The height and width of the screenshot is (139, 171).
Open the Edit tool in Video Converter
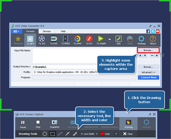coord(119,40)
